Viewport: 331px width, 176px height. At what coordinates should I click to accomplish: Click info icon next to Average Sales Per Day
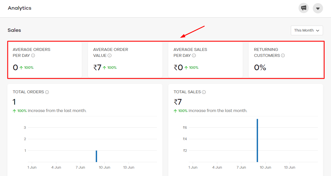click(194, 56)
